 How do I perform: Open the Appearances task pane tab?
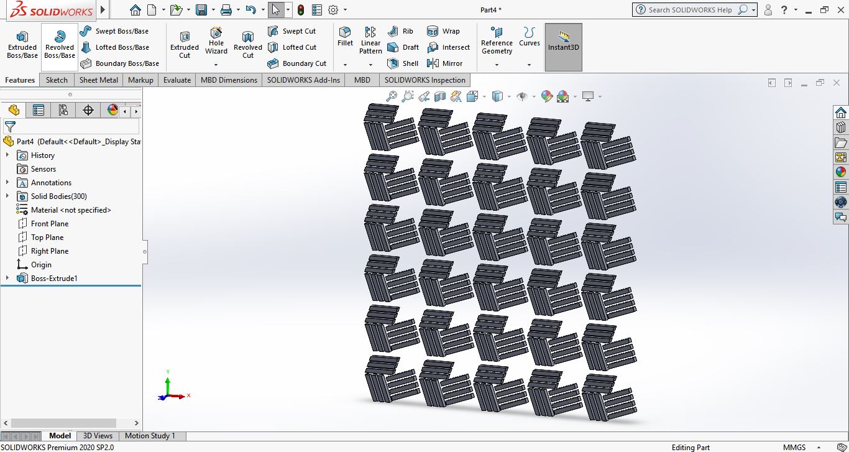841,172
